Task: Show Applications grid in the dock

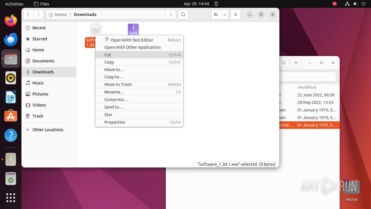Action: (11, 198)
